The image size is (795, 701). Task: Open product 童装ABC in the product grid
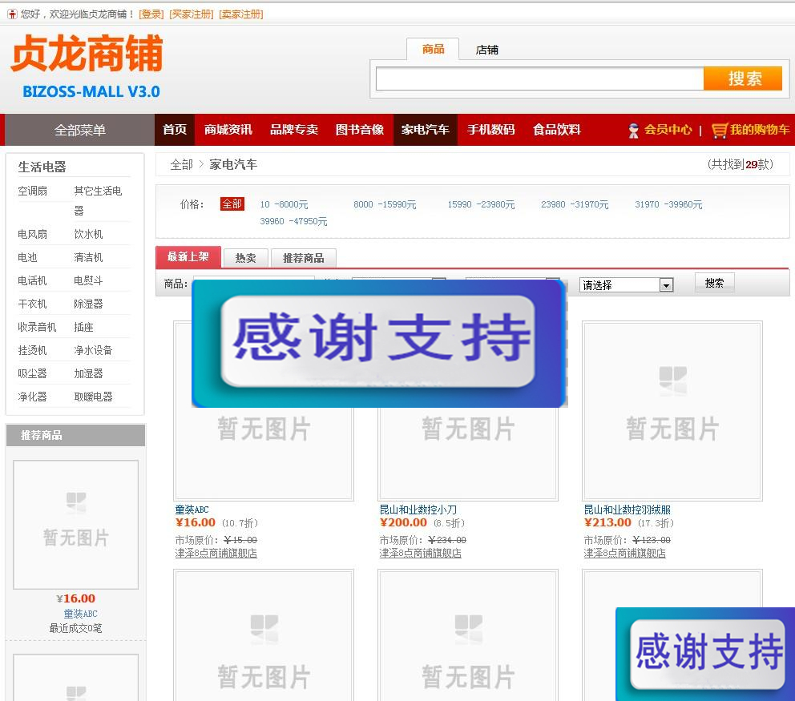(x=192, y=510)
